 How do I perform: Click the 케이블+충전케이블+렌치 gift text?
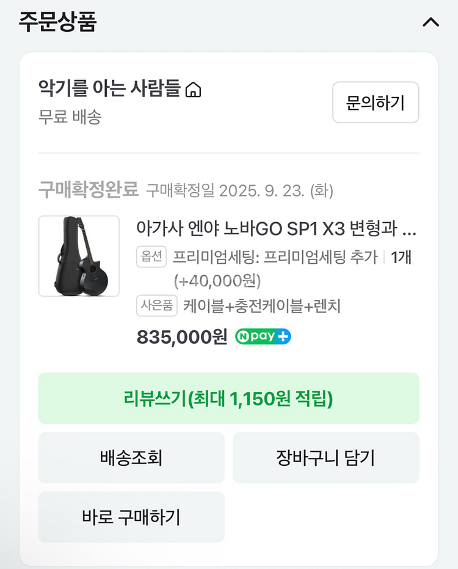click(261, 306)
